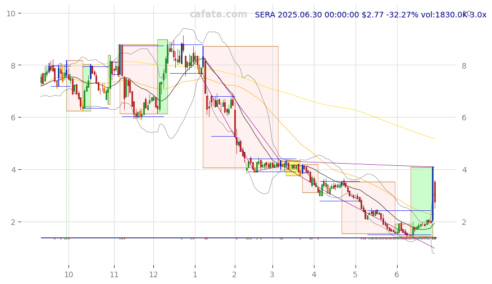The image size is (492, 284).
Task: Click the SERA ticker header text
Action: (x=370, y=15)
